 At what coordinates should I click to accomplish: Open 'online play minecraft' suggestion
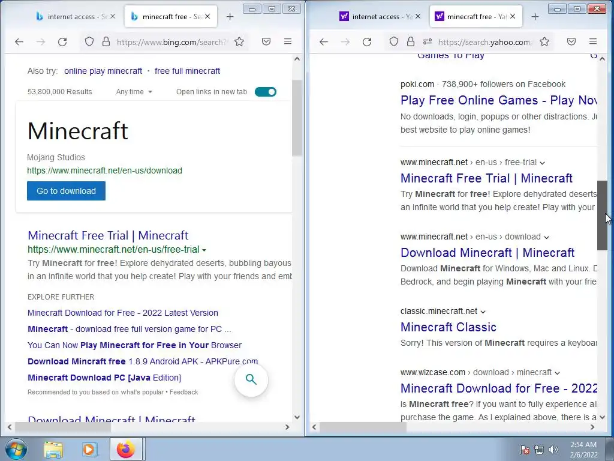[x=103, y=71]
